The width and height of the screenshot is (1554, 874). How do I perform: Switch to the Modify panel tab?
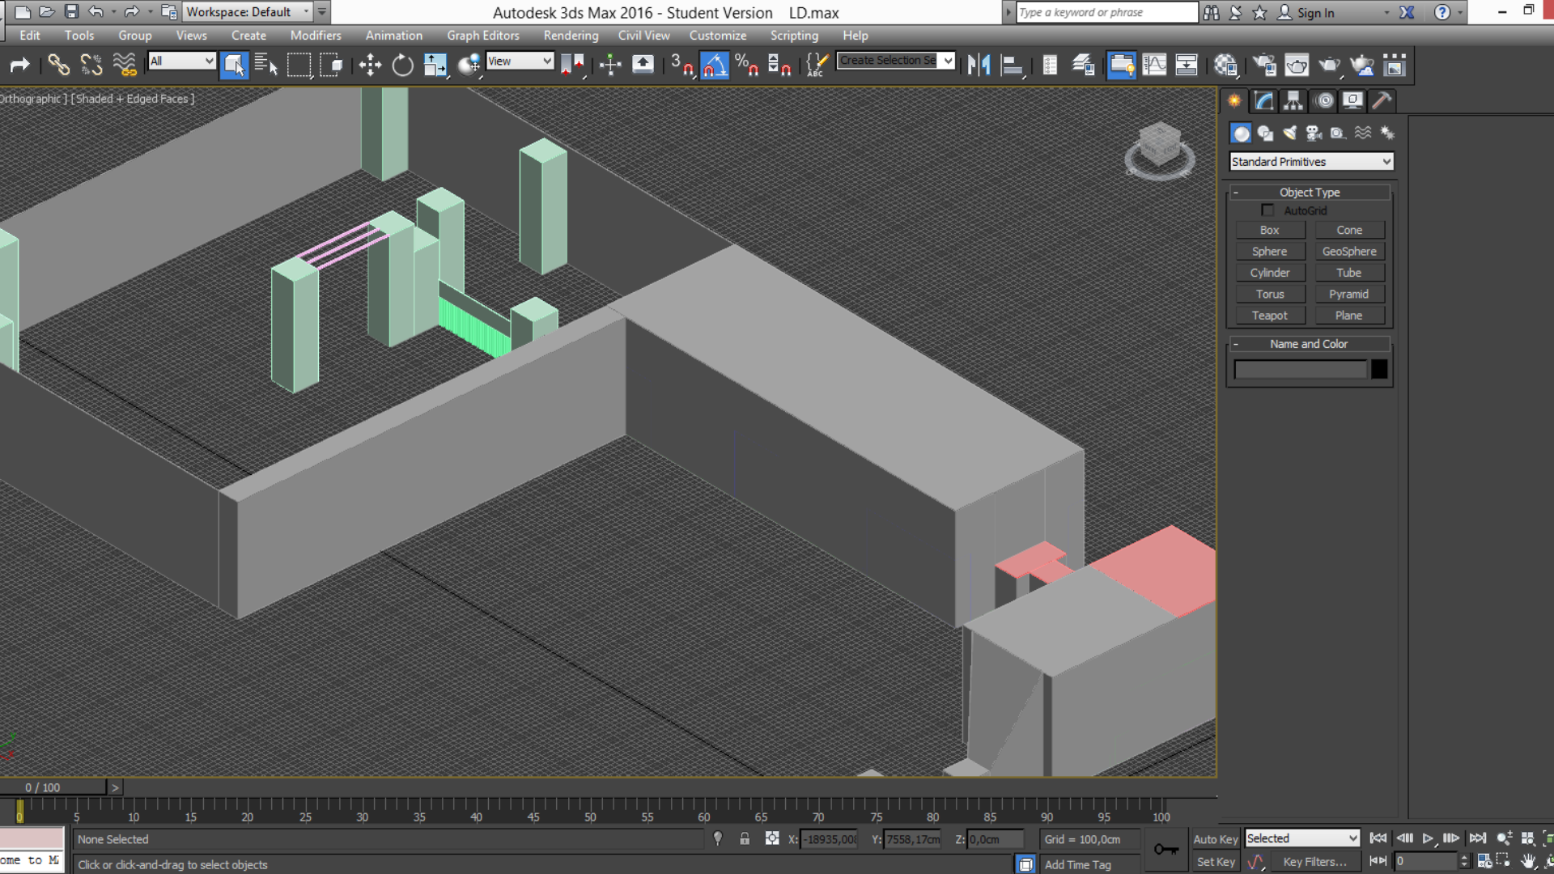click(x=1263, y=101)
